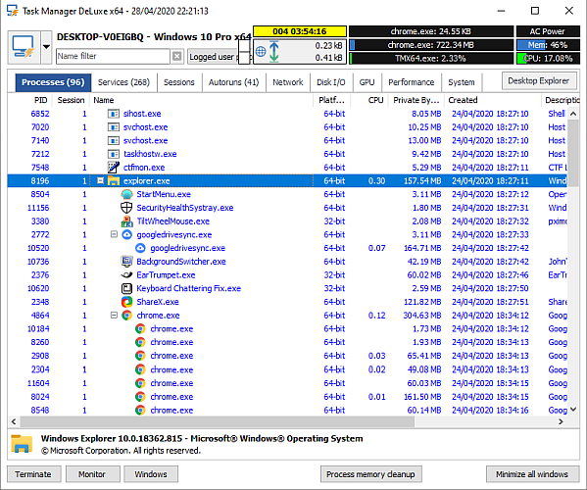Click the green up-down transfer arrows icon
The height and width of the screenshot is (490, 587).
[274, 51]
